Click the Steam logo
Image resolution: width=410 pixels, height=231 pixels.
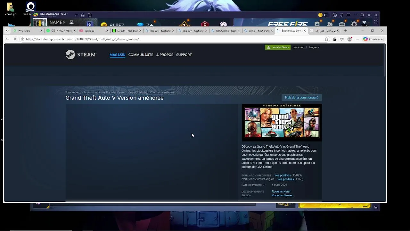pos(81,55)
